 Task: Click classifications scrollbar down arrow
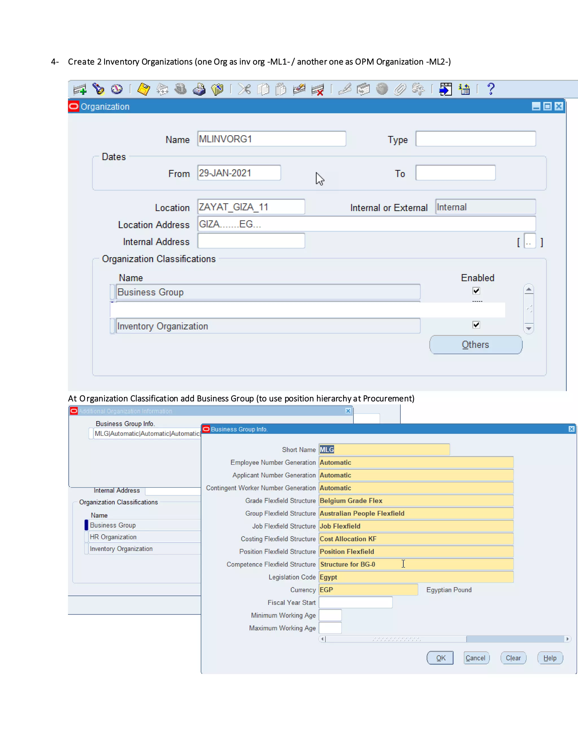pyautogui.click(x=529, y=329)
